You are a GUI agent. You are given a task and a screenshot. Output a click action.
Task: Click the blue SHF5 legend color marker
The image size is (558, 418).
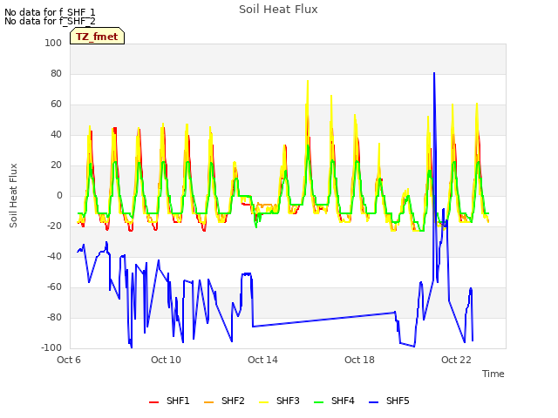[374, 402]
